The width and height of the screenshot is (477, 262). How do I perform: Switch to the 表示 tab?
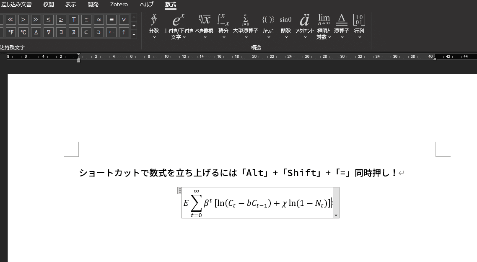71,5
